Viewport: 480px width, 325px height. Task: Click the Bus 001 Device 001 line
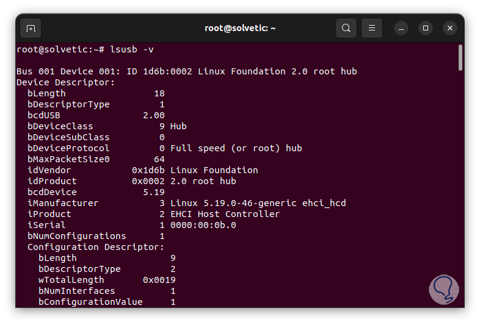click(186, 71)
